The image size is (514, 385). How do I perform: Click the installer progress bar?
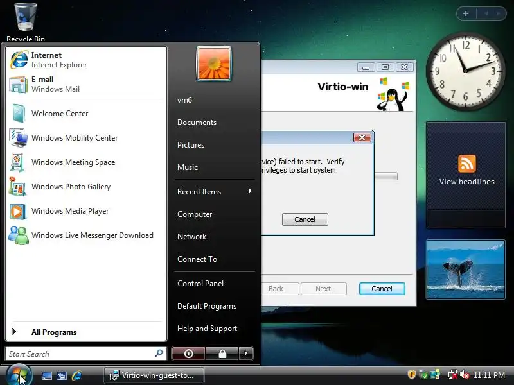[x=386, y=176]
